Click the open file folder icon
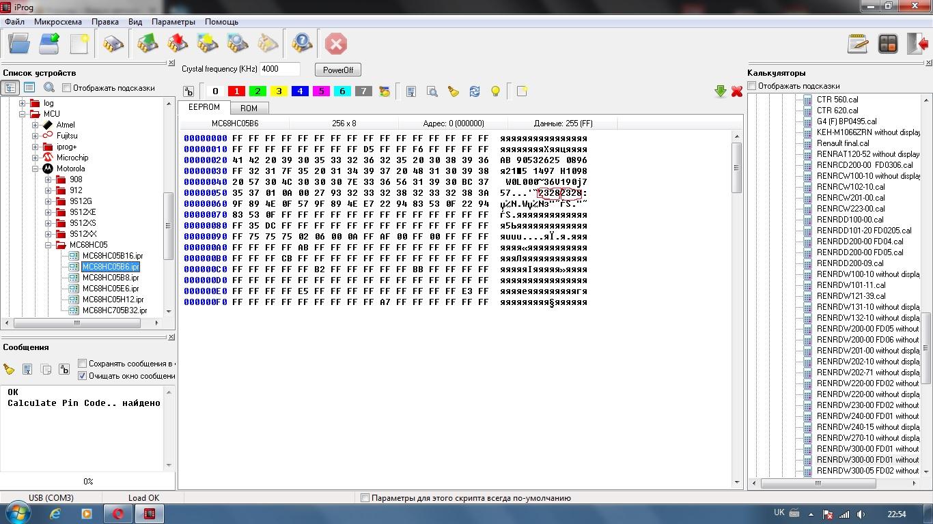The height and width of the screenshot is (524, 933). coord(19,44)
